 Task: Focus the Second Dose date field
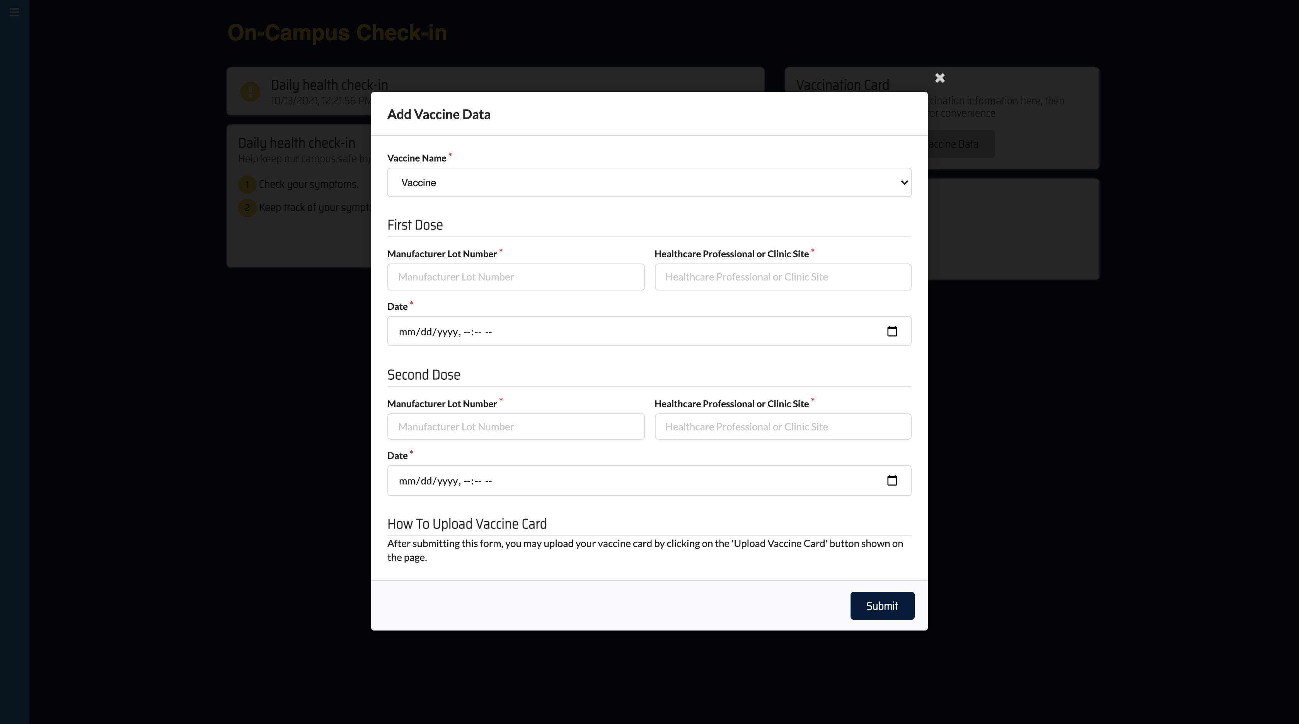[649, 481]
